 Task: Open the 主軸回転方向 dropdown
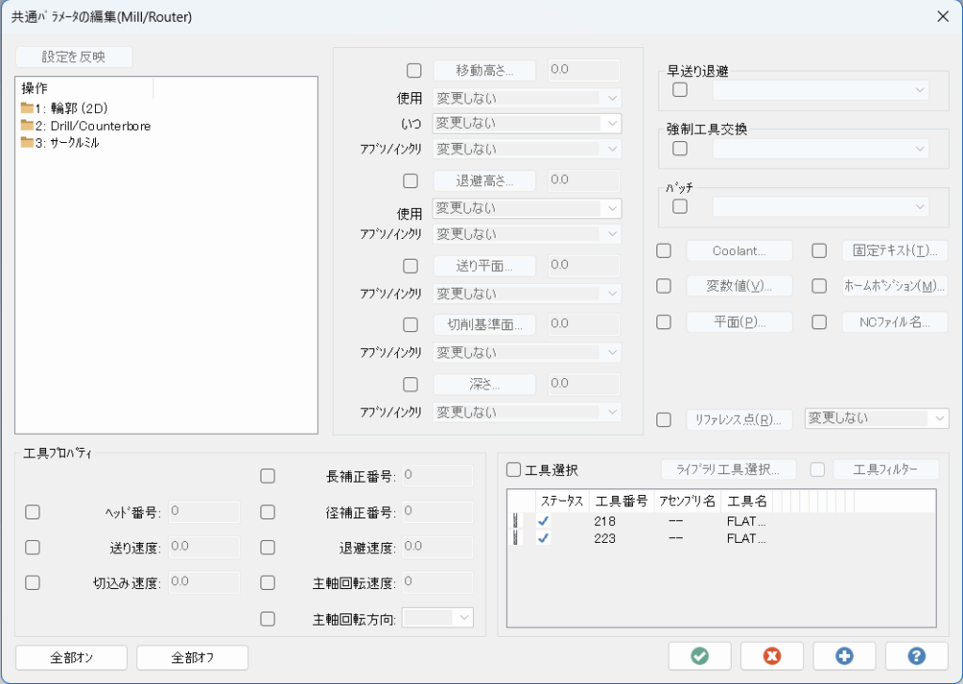coord(437,617)
